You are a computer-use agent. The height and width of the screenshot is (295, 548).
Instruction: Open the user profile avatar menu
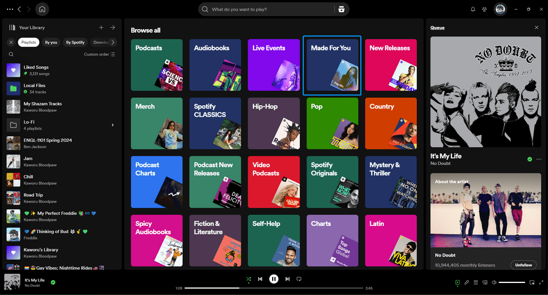(x=500, y=9)
